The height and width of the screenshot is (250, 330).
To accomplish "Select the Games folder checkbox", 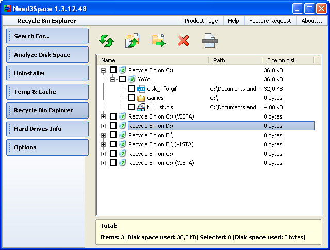I will pyautogui.click(x=132, y=97).
